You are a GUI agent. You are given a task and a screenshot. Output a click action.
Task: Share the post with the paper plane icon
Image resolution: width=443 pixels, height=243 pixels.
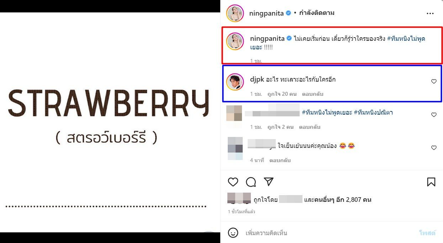[x=269, y=182]
